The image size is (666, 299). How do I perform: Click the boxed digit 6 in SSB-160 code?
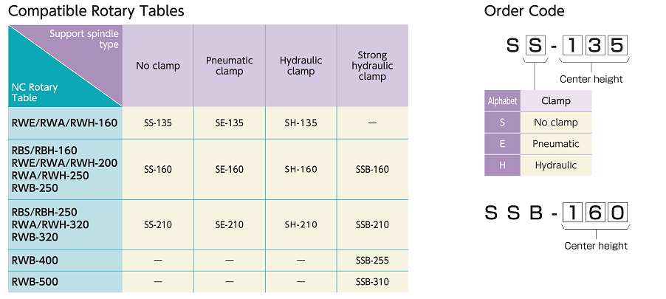(596, 213)
